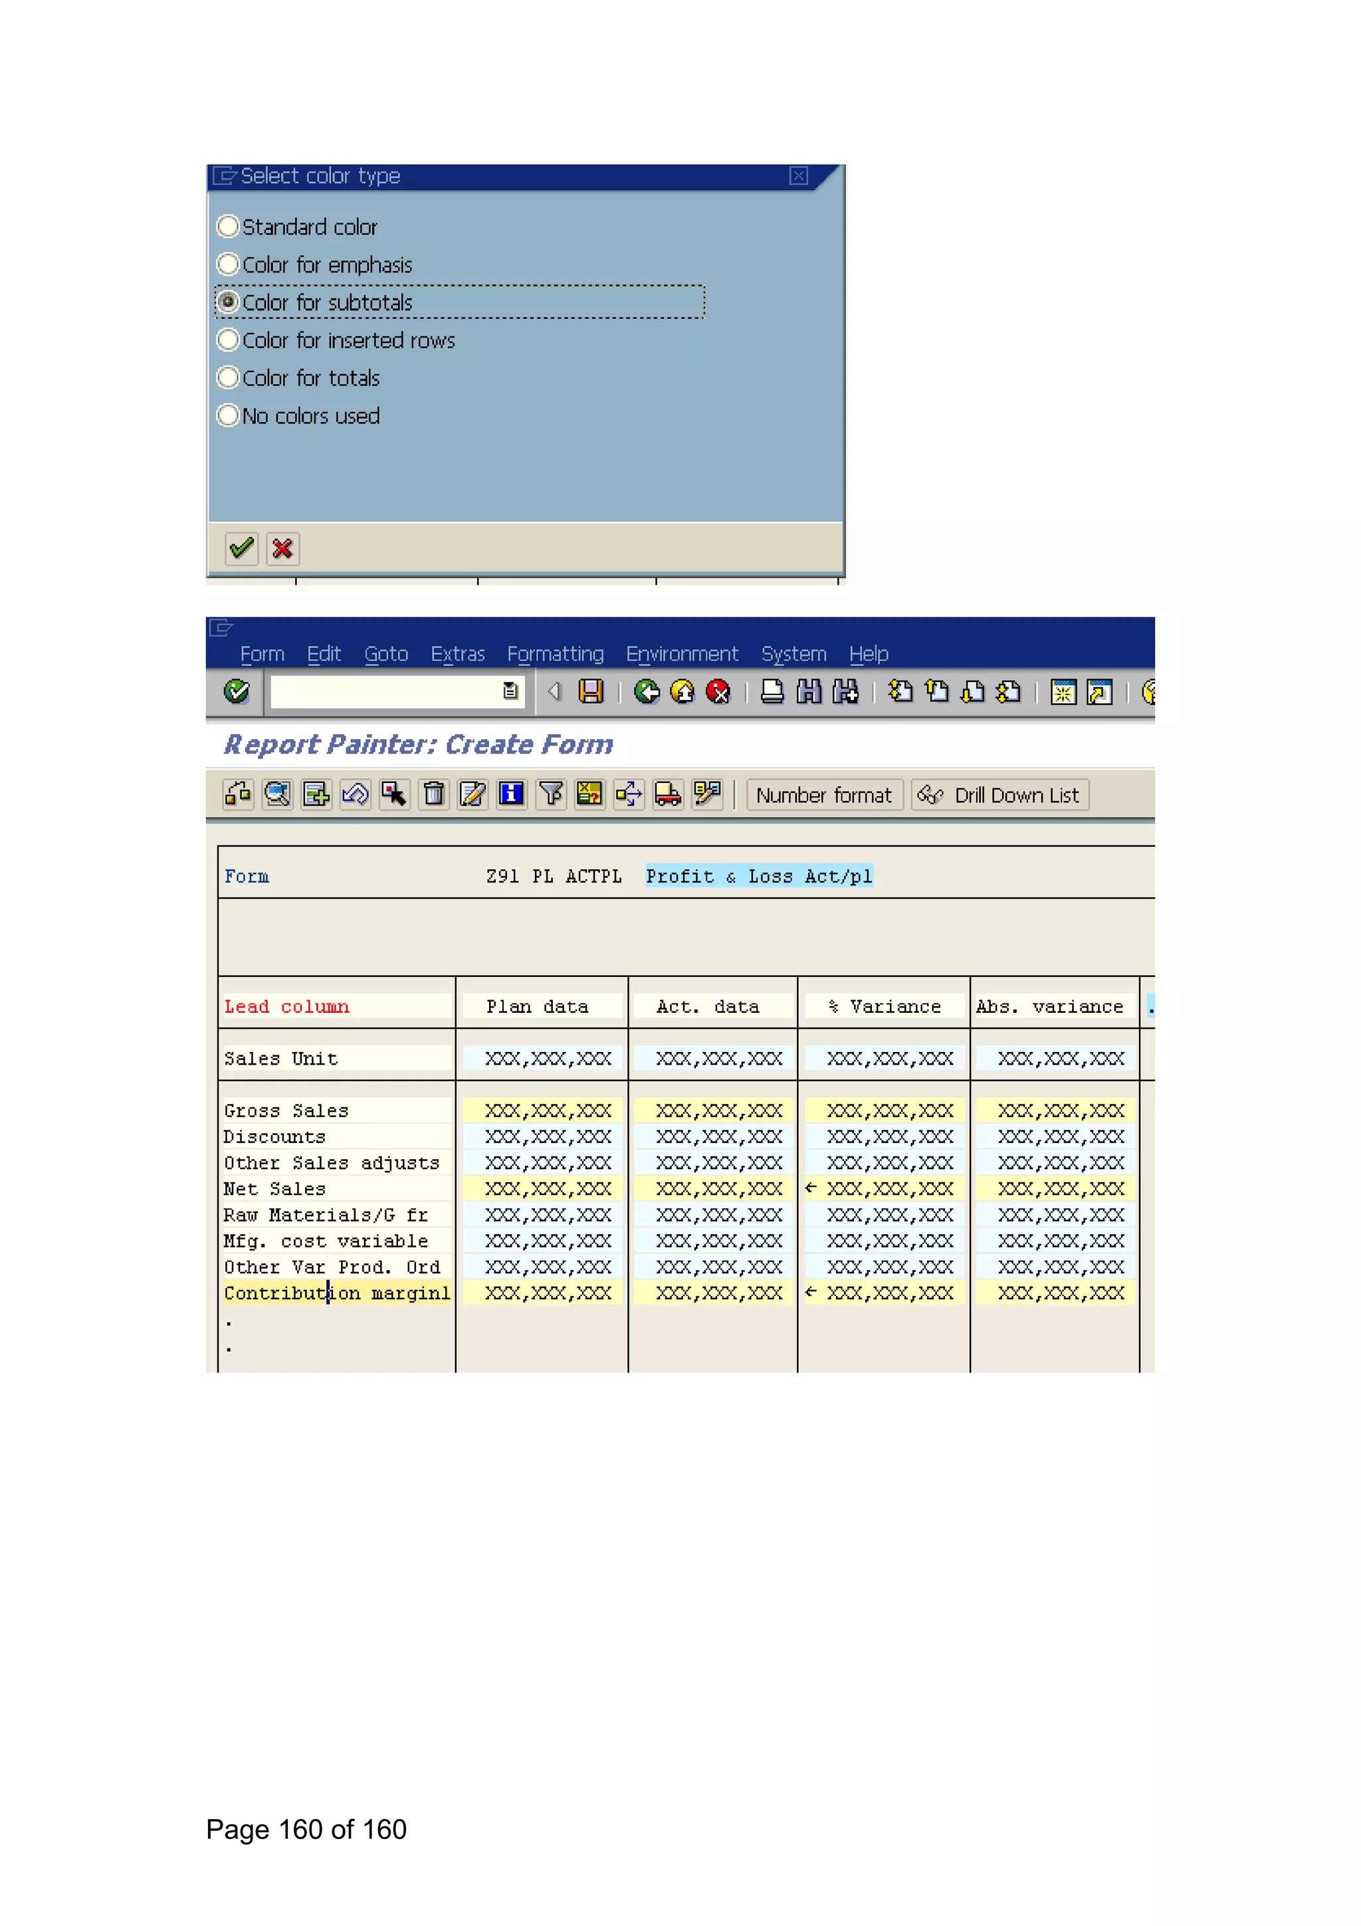Image resolution: width=1361 pixels, height=1926 pixels.
Task: Click the red Cancel icon in toolbar
Action: coord(718,691)
